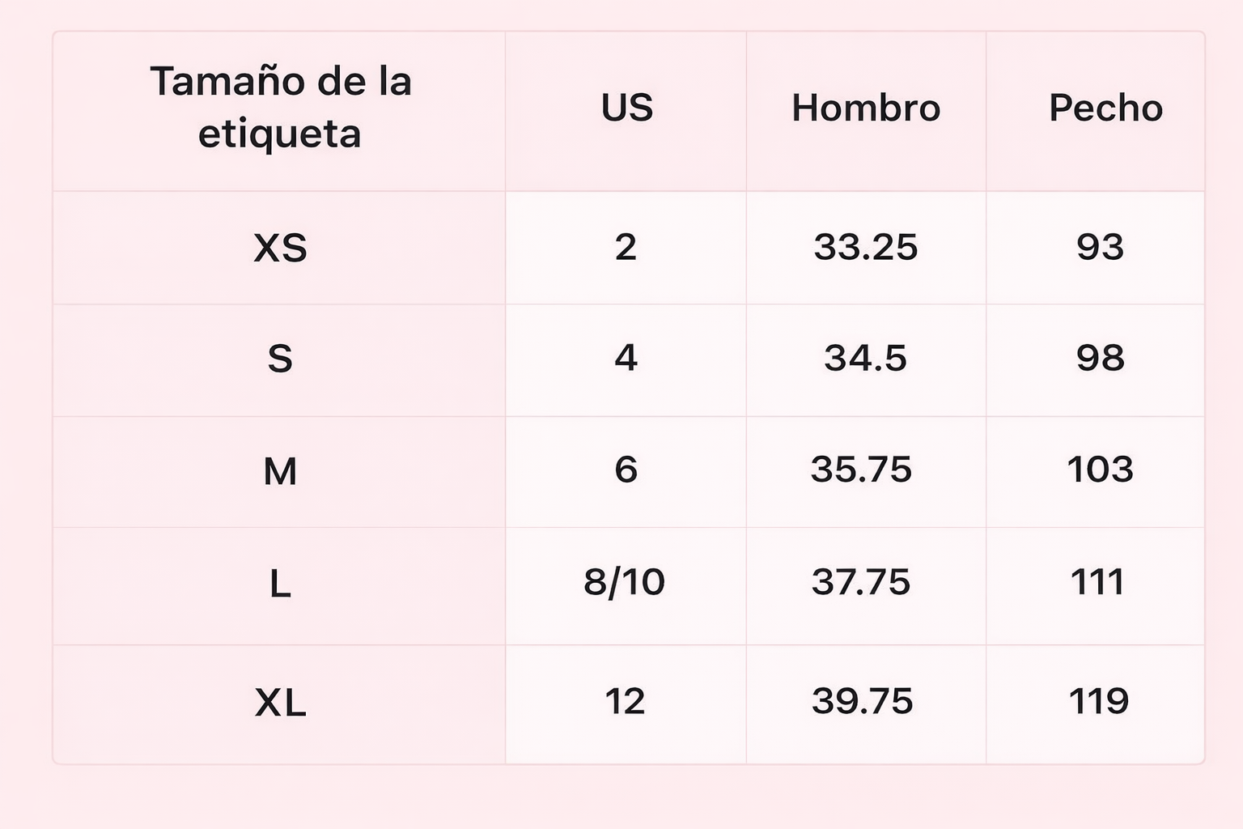This screenshot has height=829, width=1243.
Task: Select the L size row label
Action: [280, 584]
